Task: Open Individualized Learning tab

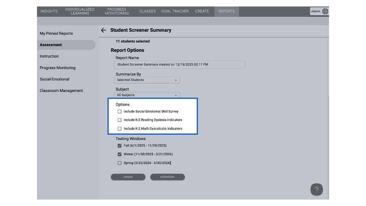Action: click(80, 11)
